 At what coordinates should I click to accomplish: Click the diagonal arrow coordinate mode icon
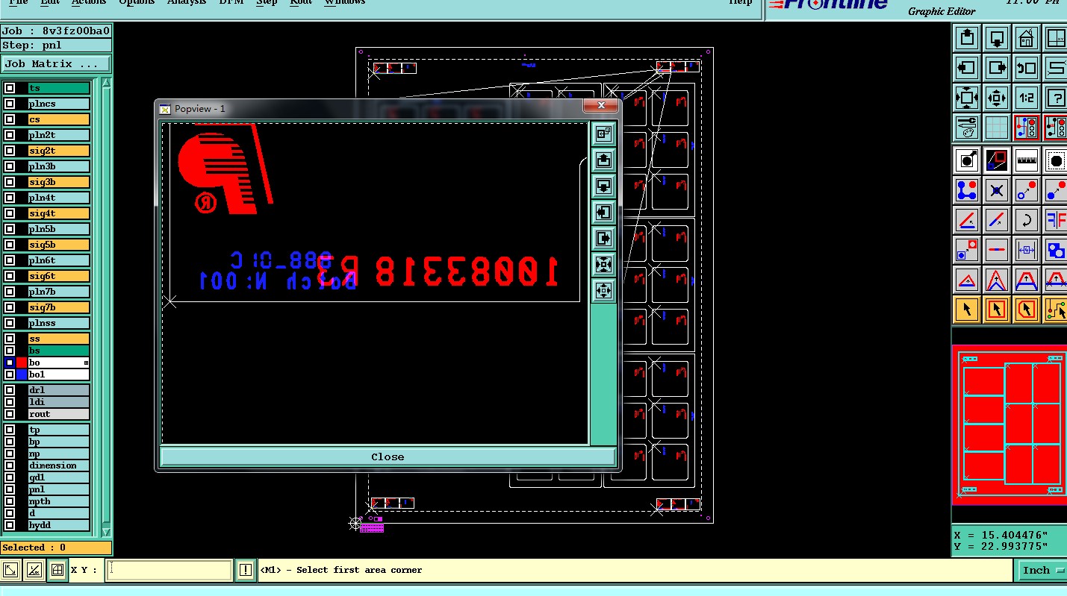(x=10, y=571)
